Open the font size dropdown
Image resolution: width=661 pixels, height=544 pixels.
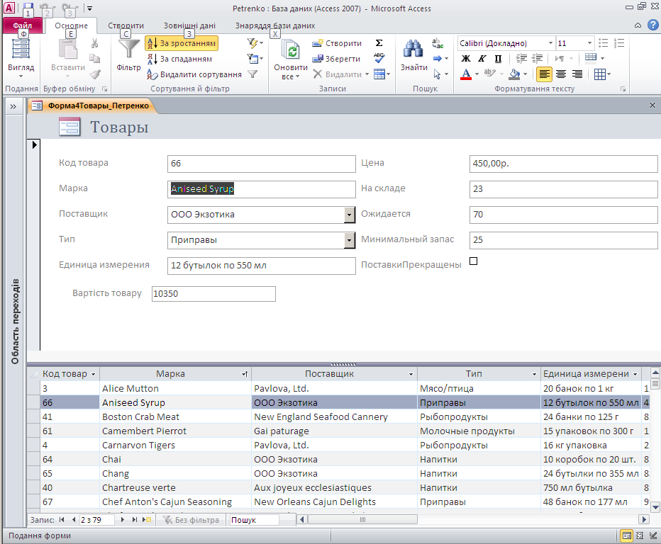[589, 43]
